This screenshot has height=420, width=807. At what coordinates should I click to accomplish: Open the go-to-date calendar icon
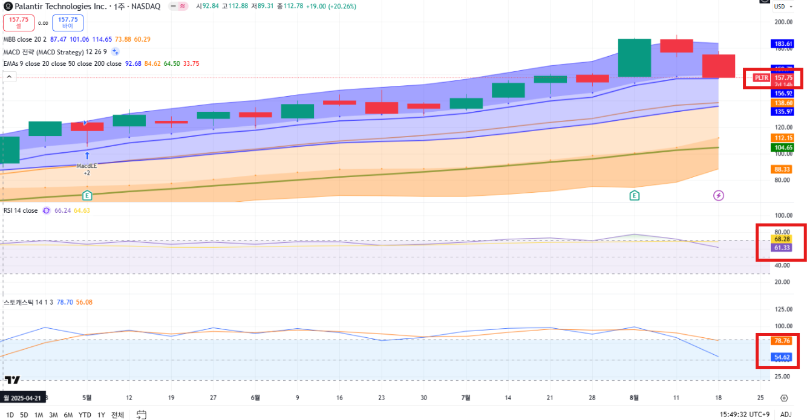point(141,415)
